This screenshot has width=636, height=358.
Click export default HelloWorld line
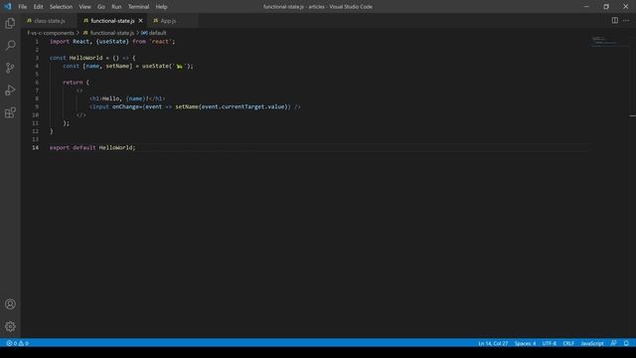tap(92, 148)
